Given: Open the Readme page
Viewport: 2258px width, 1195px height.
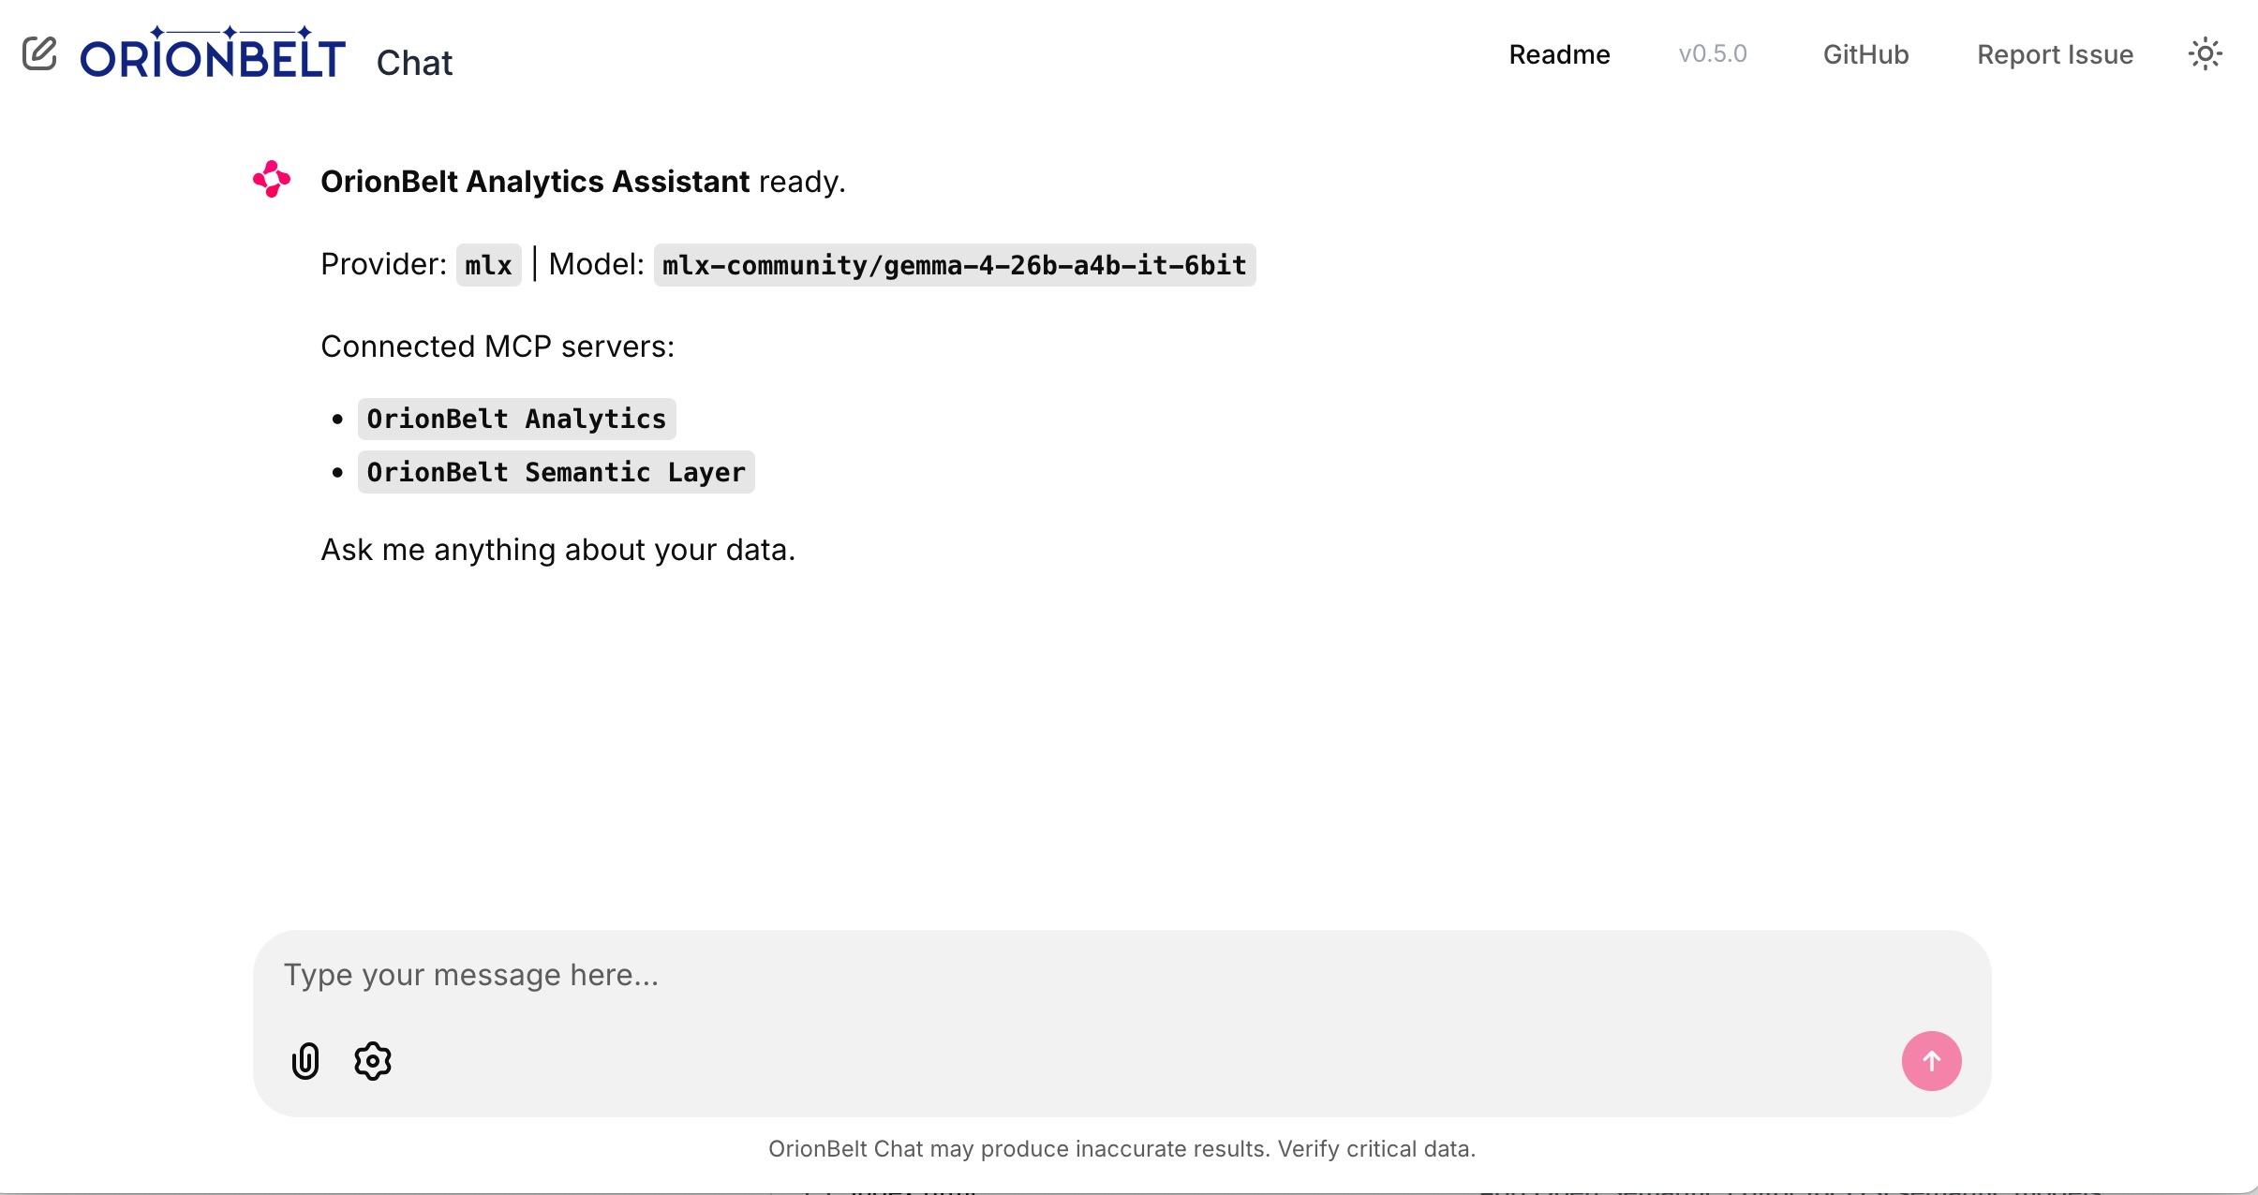Looking at the screenshot, I should coord(1558,54).
